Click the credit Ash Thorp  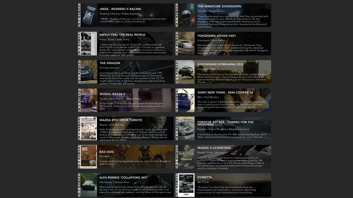[x=203, y=182]
